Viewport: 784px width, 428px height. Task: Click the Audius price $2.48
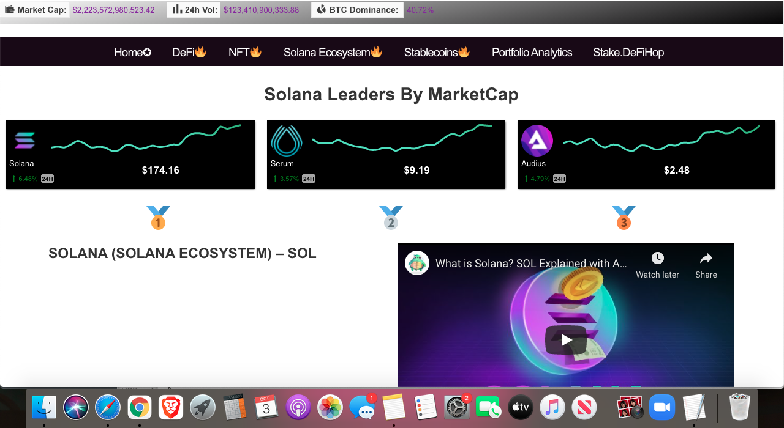[677, 170]
